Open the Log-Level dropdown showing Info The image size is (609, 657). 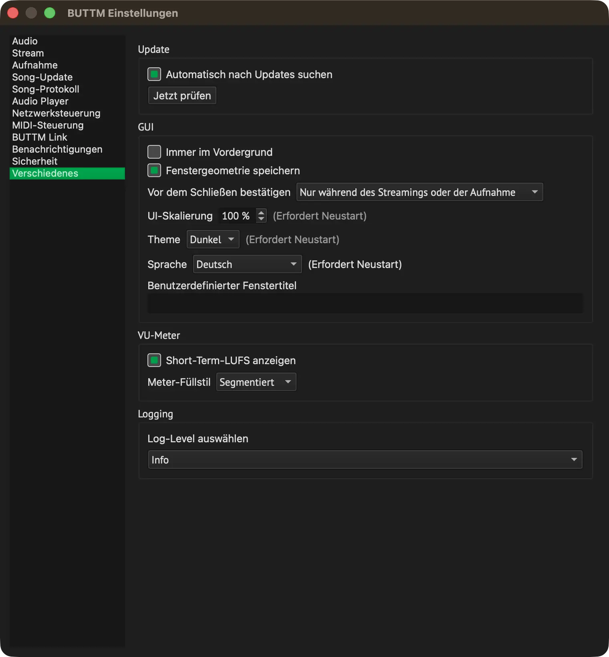tap(365, 460)
